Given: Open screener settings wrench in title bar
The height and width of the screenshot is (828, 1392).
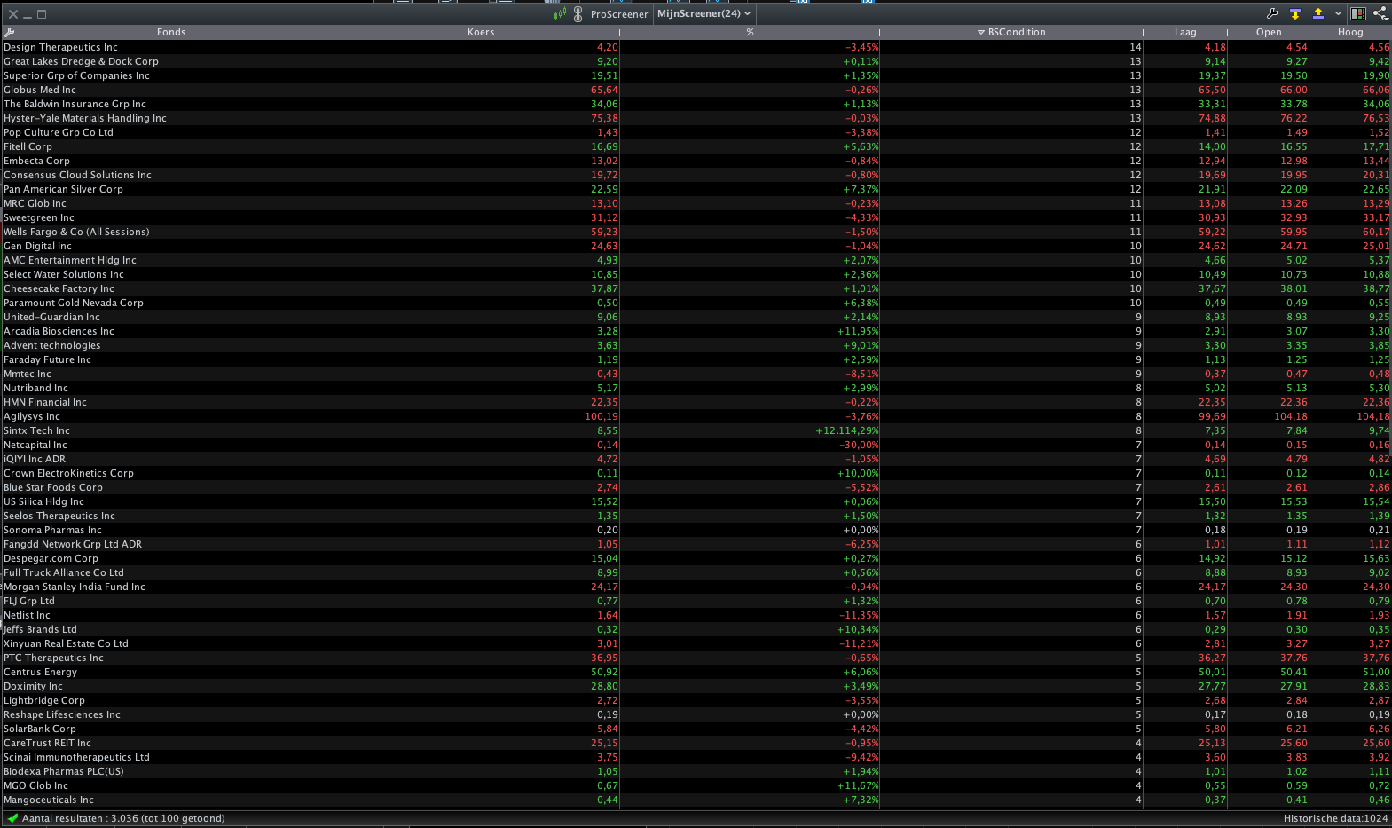Looking at the screenshot, I should [x=1272, y=13].
